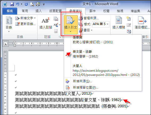Viewport: 151px width, 115px height.
Task: Select the 張春興 教育心理學 citation source
Action: [x=103, y=40]
